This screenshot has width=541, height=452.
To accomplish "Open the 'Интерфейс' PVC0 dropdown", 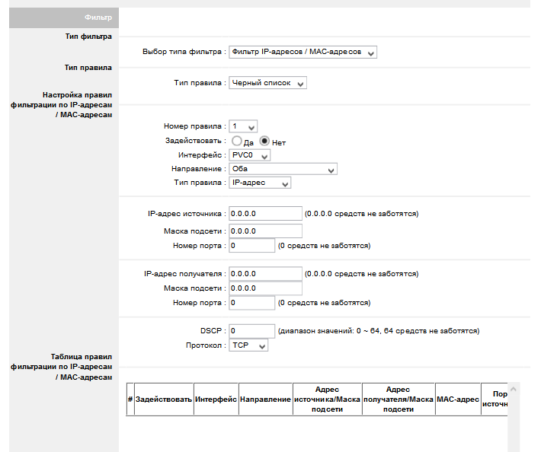I will (250, 155).
